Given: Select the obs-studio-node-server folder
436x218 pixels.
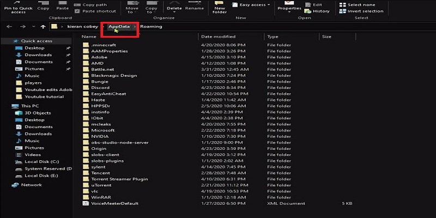Looking at the screenshot, I should [x=120, y=142].
